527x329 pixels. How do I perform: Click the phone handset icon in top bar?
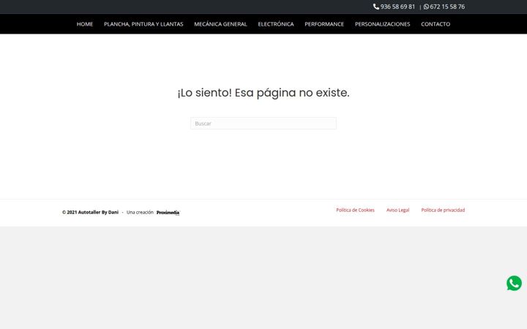376,7
